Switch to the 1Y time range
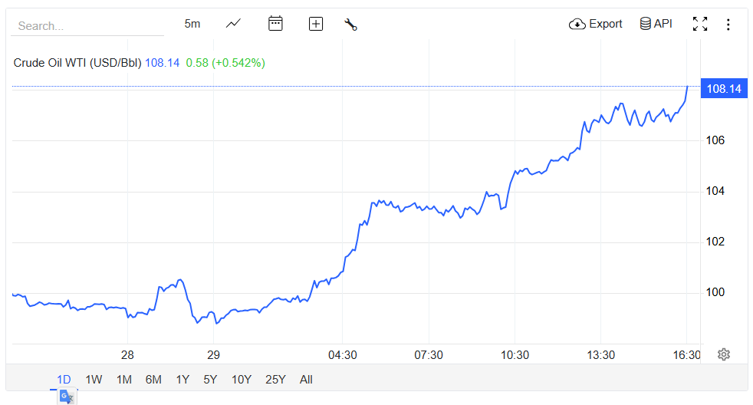 point(182,380)
